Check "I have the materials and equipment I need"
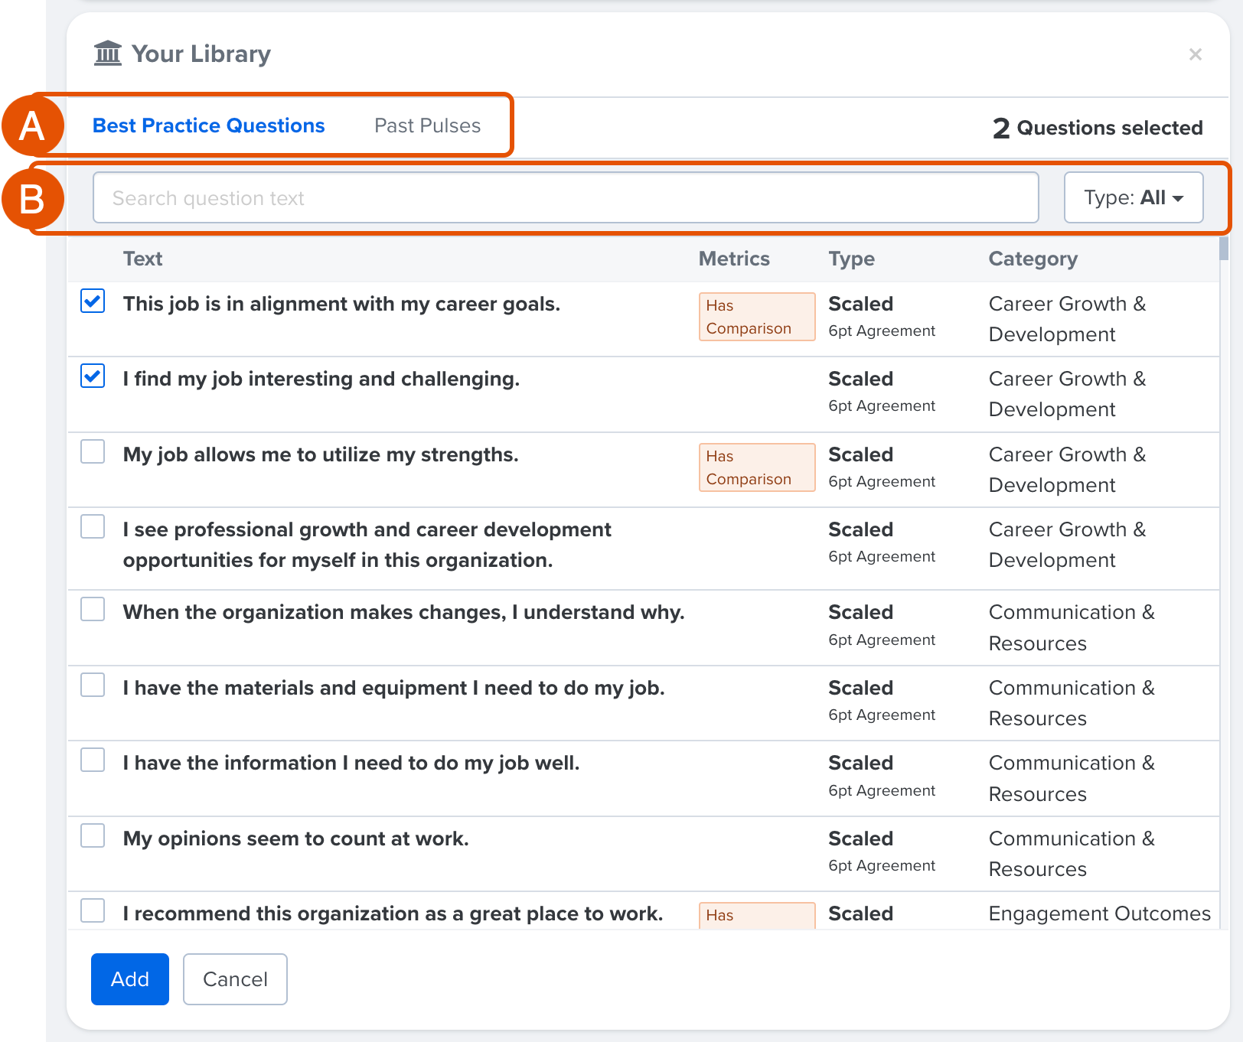 [x=92, y=685]
